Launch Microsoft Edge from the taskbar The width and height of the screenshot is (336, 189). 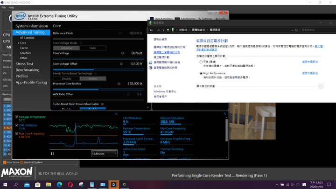(59, 184)
